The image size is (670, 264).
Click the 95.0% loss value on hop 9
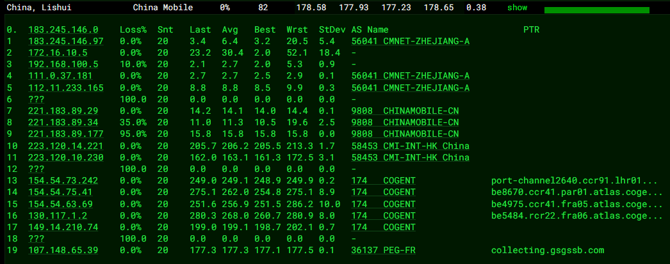[133, 134]
